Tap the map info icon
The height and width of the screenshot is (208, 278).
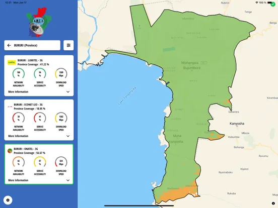pyautogui.click(x=273, y=203)
